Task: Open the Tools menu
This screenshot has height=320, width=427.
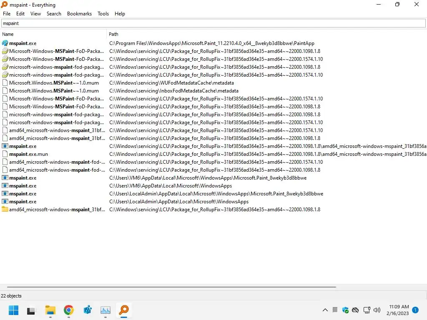Action: [x=103, y=14]
